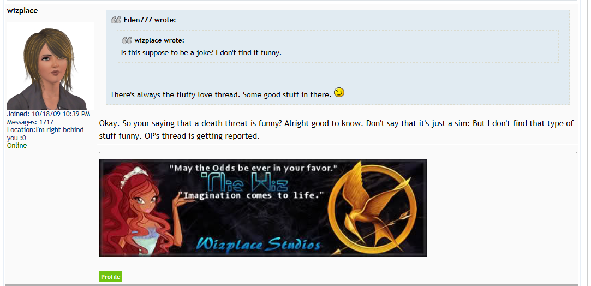Click the 'Is this suppose to be a joke?' quote

click(x=201, y=53)
